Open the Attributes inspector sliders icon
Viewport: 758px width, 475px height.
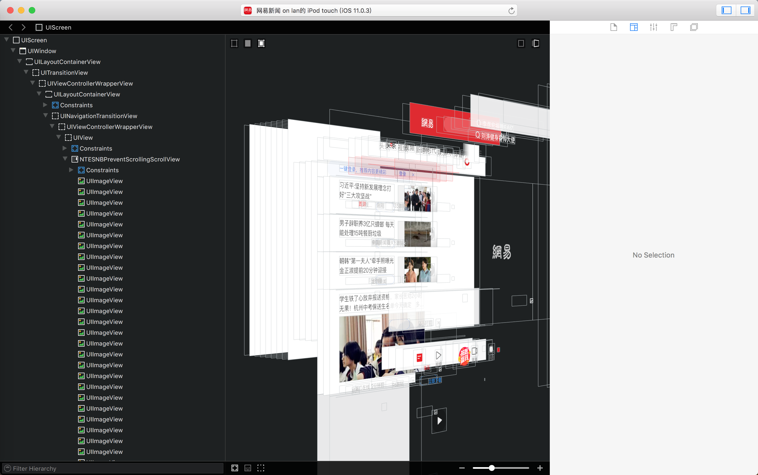coord(653,27)
